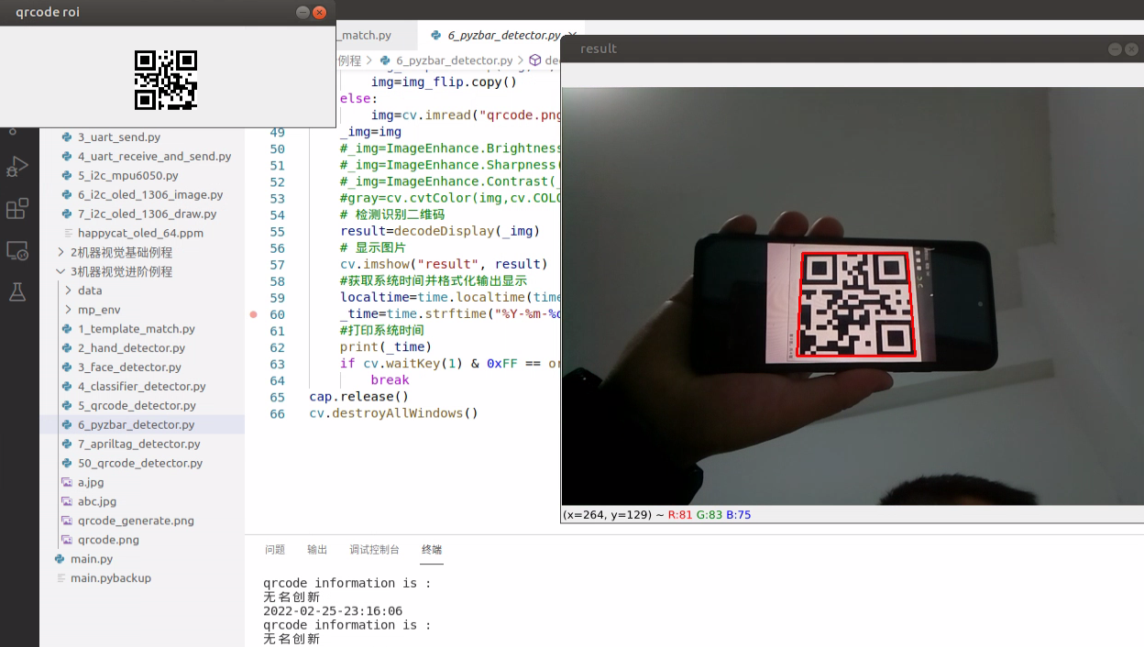Open the Testing flask view
Viewport: 1144px width, 647px height.
coord(16,292)
